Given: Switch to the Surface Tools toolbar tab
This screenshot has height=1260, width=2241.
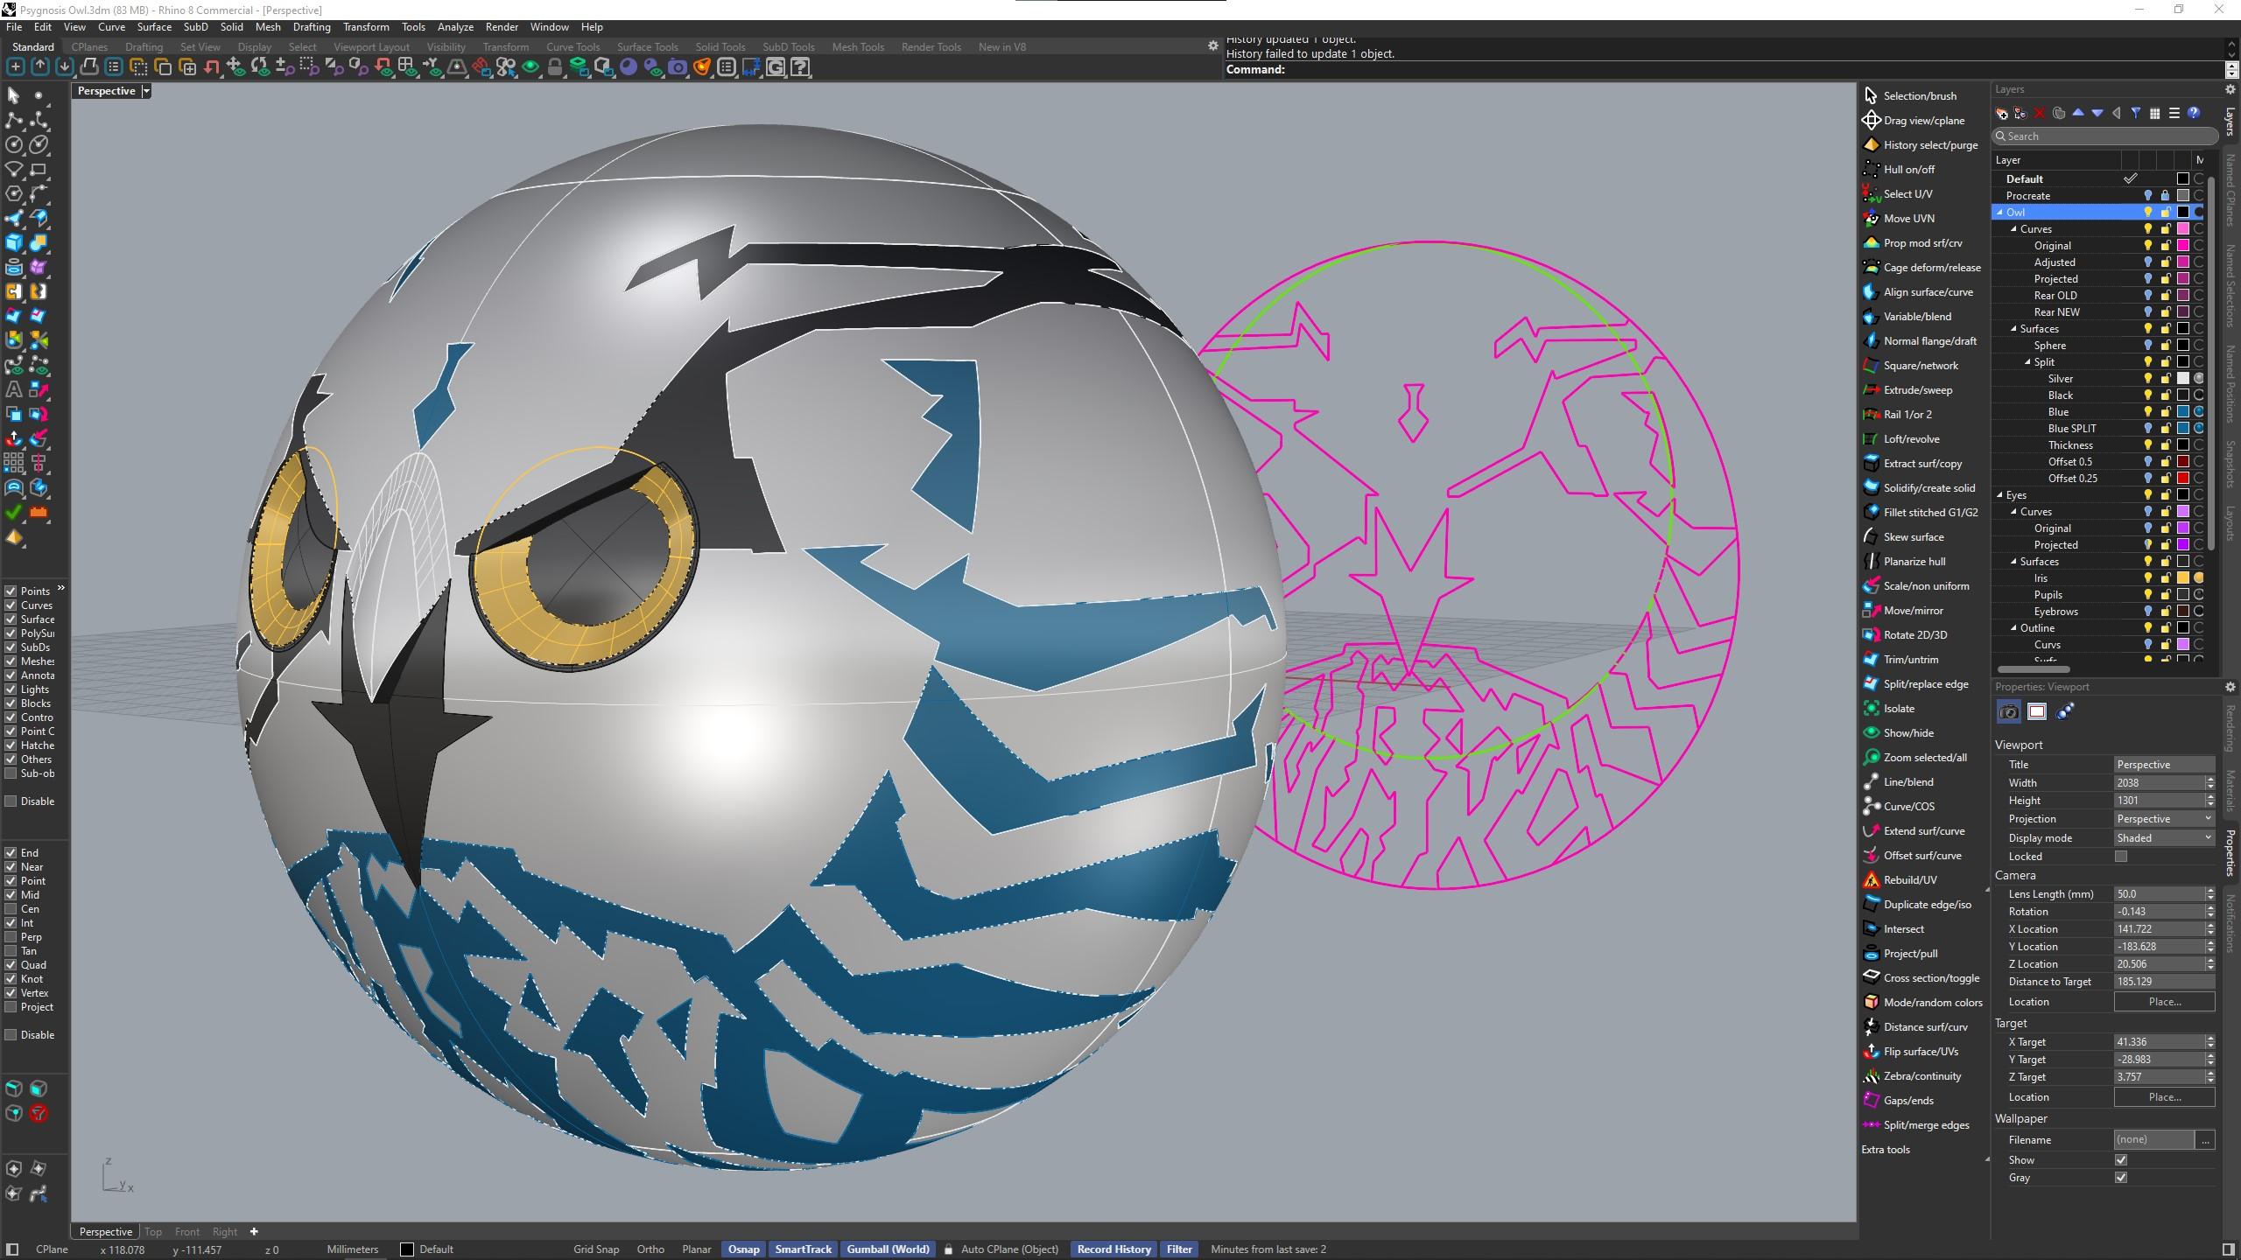Looking at the screenshot, I should pos(647,47).
